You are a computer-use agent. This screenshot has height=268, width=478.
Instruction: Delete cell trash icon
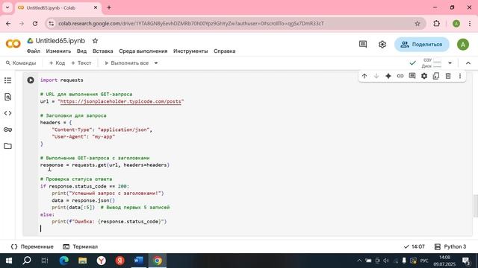point(448,76)
